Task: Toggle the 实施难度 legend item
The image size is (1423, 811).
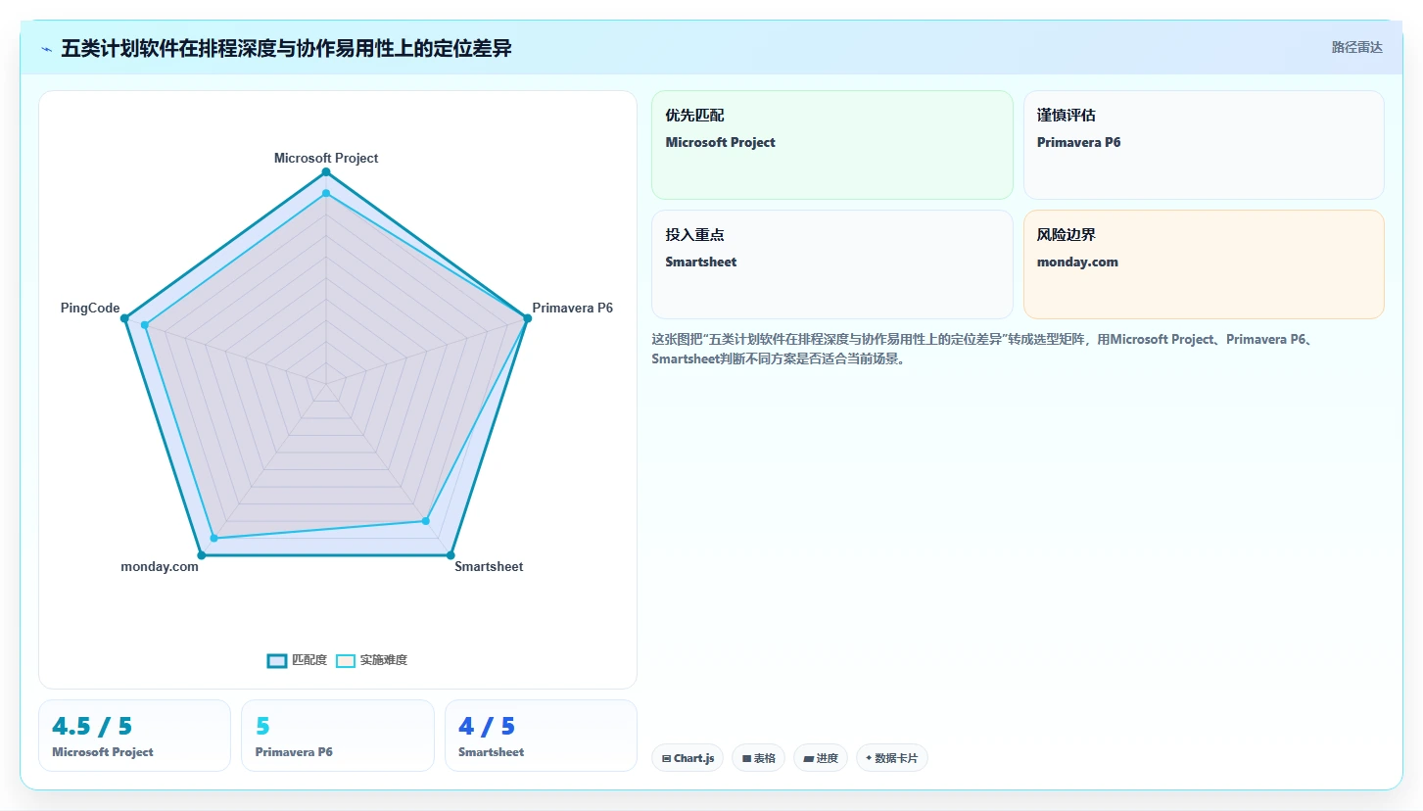Action: tap(371, 660)
